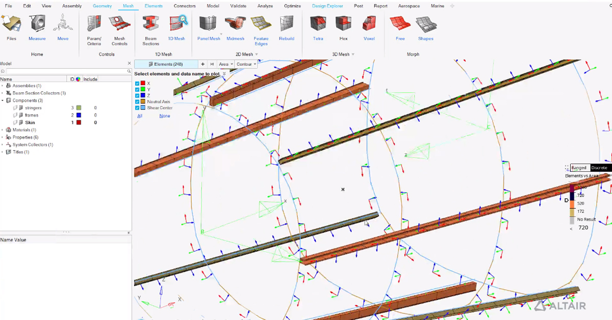The image size is (612, 320).
Task: Open the File menu
Action: coord(9,6)
